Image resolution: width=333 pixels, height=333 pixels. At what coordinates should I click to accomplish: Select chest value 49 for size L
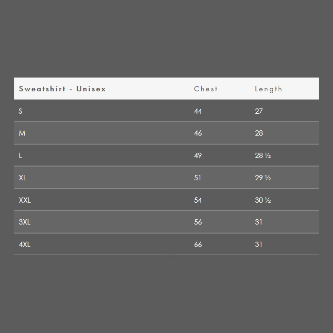[x=198, y=156]
